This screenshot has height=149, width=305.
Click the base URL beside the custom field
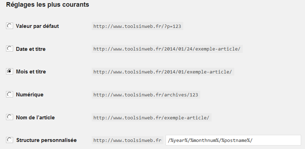(127, 140)
